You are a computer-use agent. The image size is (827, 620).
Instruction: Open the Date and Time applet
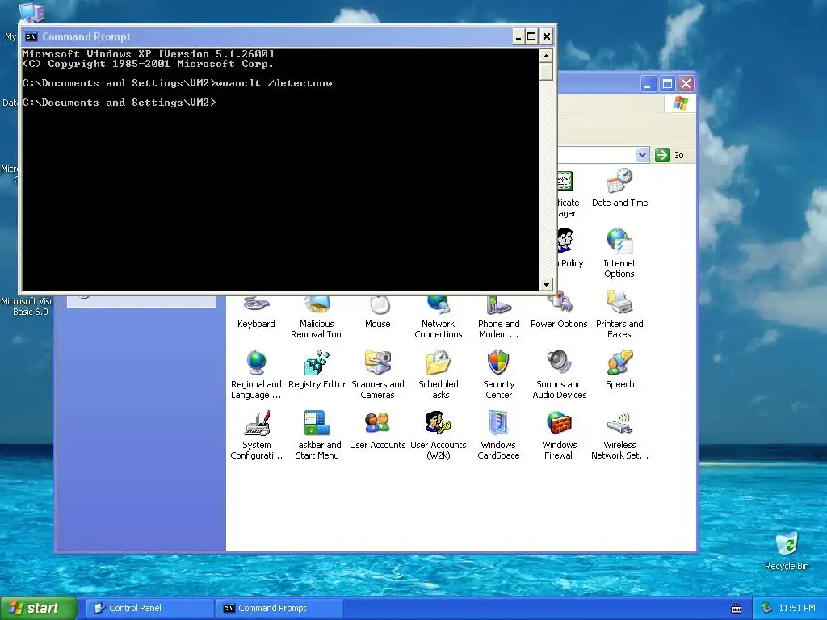pos(619,188)
